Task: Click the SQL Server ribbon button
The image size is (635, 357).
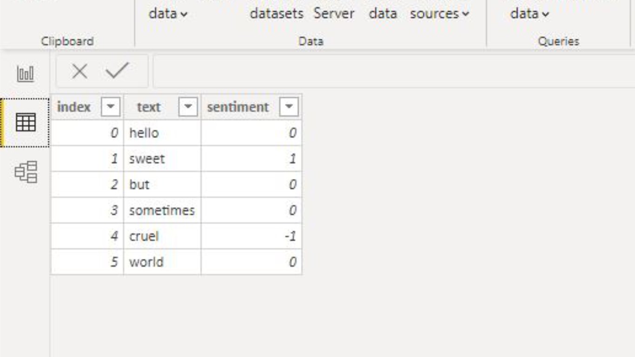Action: 334,14
